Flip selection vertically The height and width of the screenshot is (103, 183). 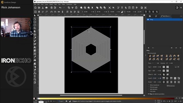pos(62,12)
